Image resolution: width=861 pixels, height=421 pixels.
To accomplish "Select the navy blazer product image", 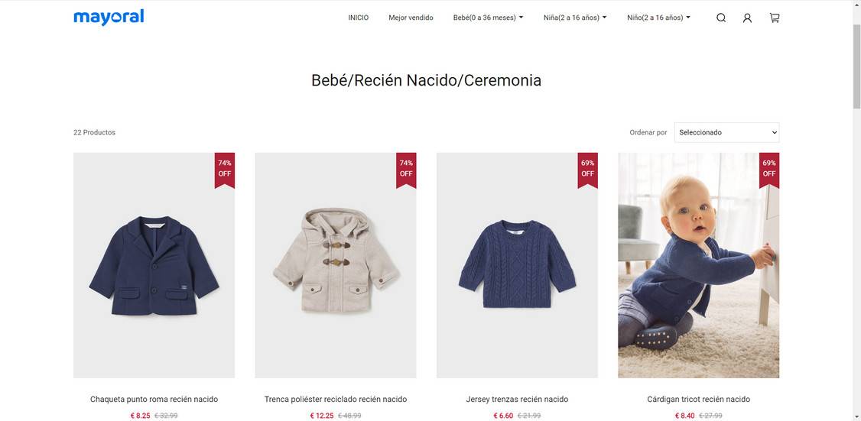I will point(154,265).
